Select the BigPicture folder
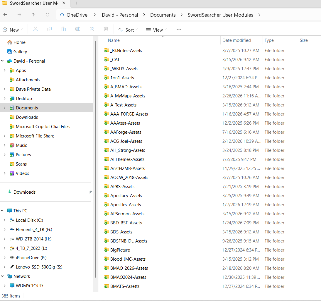 point(120,250)
